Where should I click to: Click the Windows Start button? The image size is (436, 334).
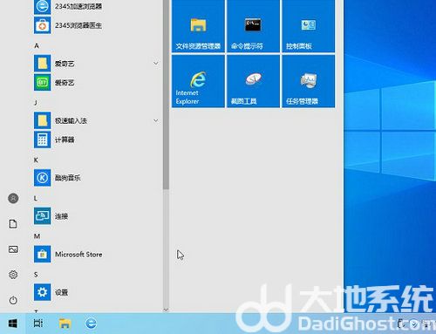coord(12,324)
